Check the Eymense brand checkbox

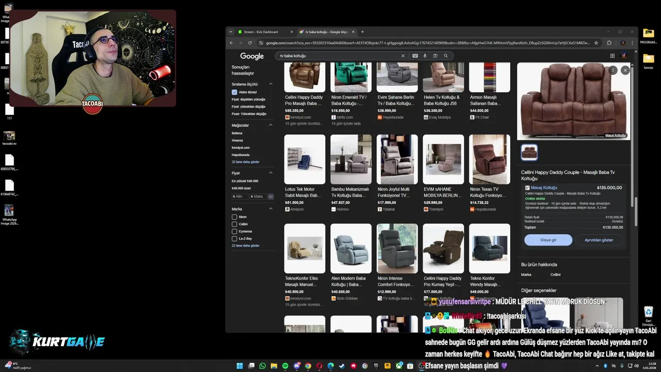234,231
